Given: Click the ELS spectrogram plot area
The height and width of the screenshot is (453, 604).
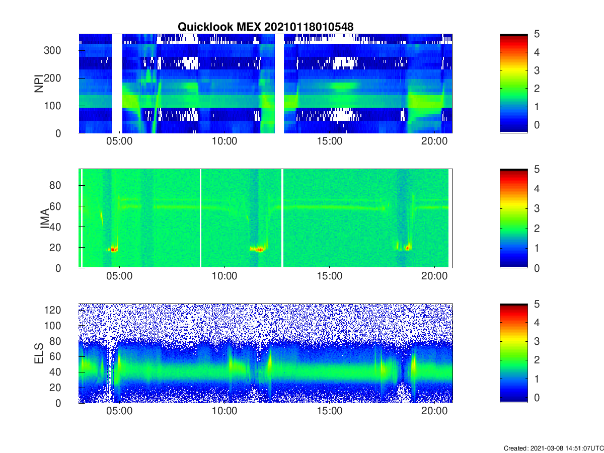Looking at the screenshot, I should point(266,353).
